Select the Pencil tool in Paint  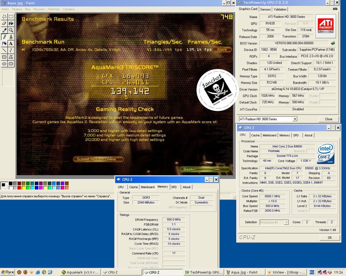pos(4,37)
